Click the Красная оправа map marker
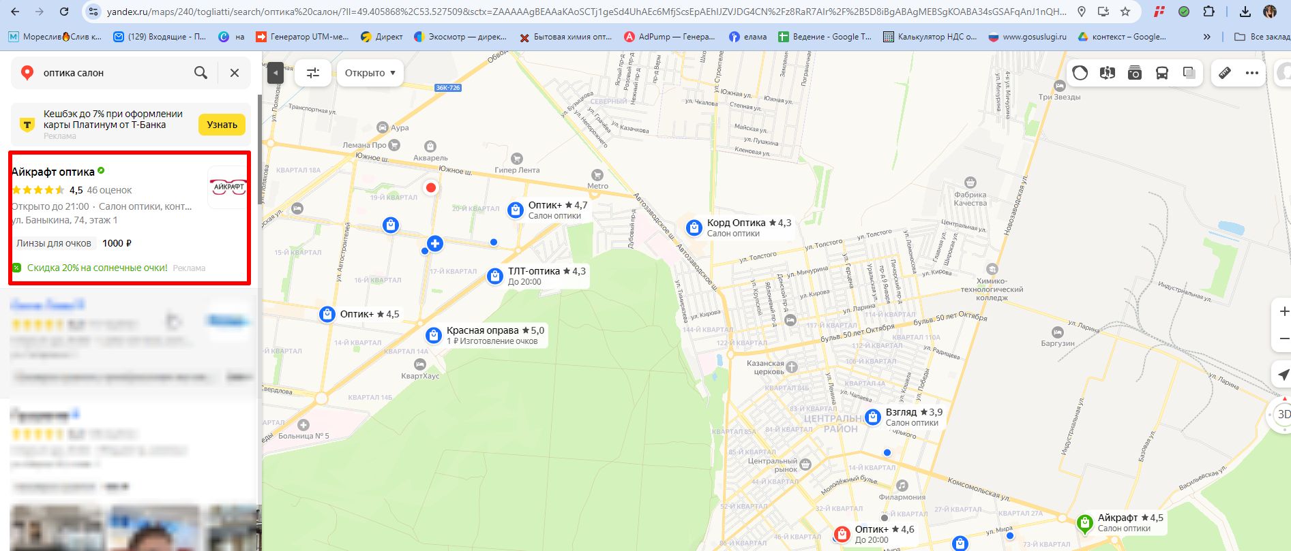Viewport: 1291px width, 551px height. click(x=434, y=335)
